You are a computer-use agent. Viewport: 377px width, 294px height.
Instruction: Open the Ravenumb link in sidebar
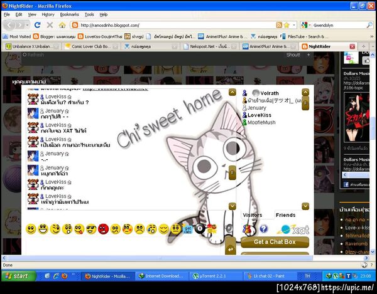point(356,244)
